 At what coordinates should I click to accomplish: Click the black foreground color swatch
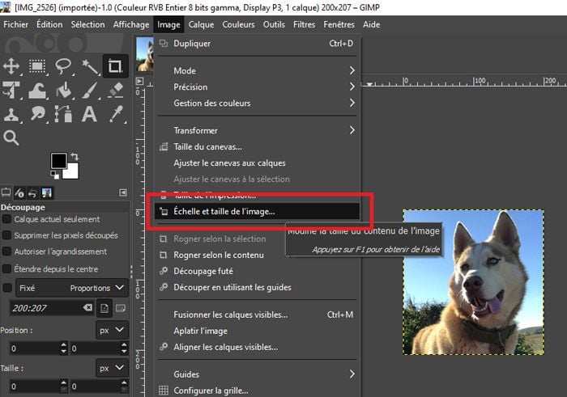[58, 159]
